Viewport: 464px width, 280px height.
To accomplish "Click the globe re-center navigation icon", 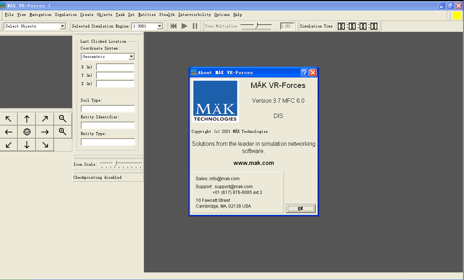I will [26, 132].
